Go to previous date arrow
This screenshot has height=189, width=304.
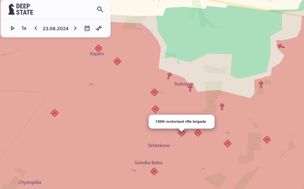click(x=36, y=28)
